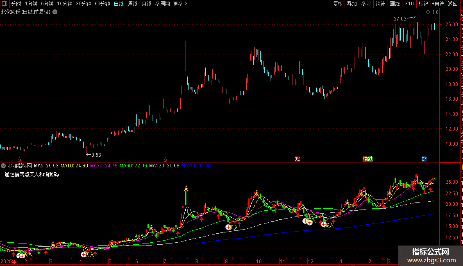
Task: Open dropdown beside 北化股份(日线.前复权) title
Action: 55,12
